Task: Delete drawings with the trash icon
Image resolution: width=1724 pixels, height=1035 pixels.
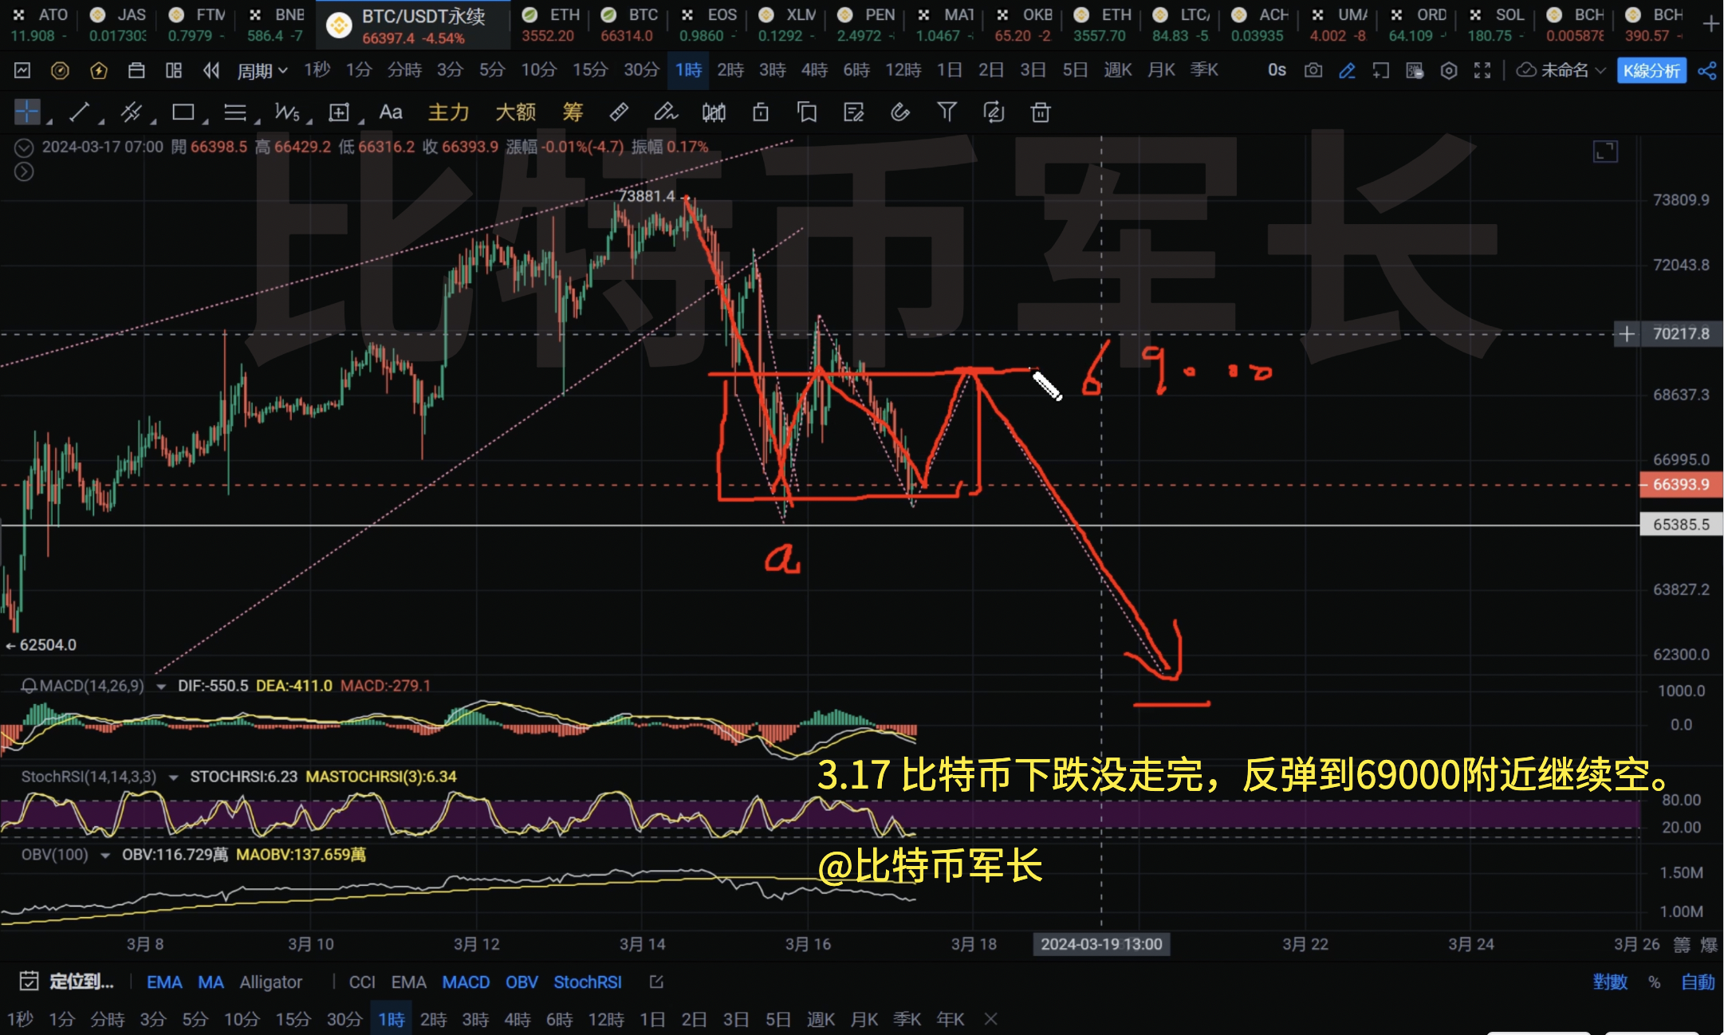Action: (1041, 112)
